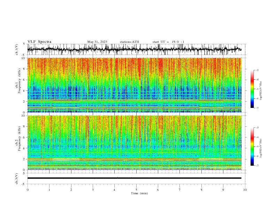The width and height of the screenshot is (276, 213).
Task: Click the 'ch.1(V)' waveform axis label
Action: point(17,49)
